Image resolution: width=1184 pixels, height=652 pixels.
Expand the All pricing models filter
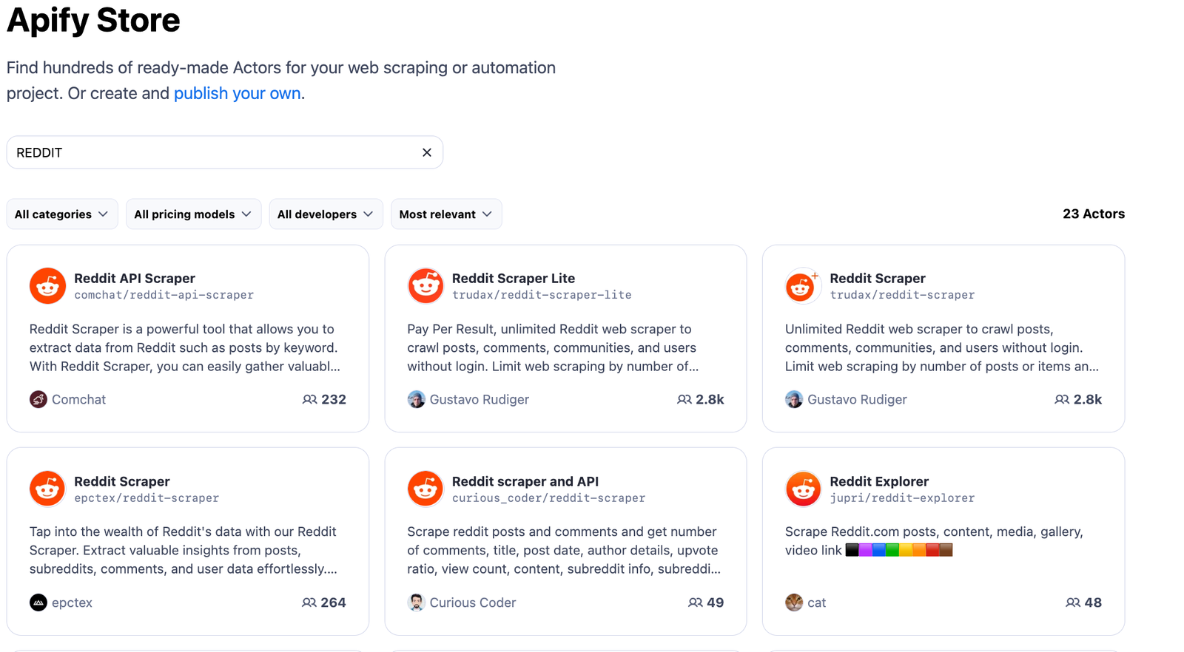click(193, 214)
